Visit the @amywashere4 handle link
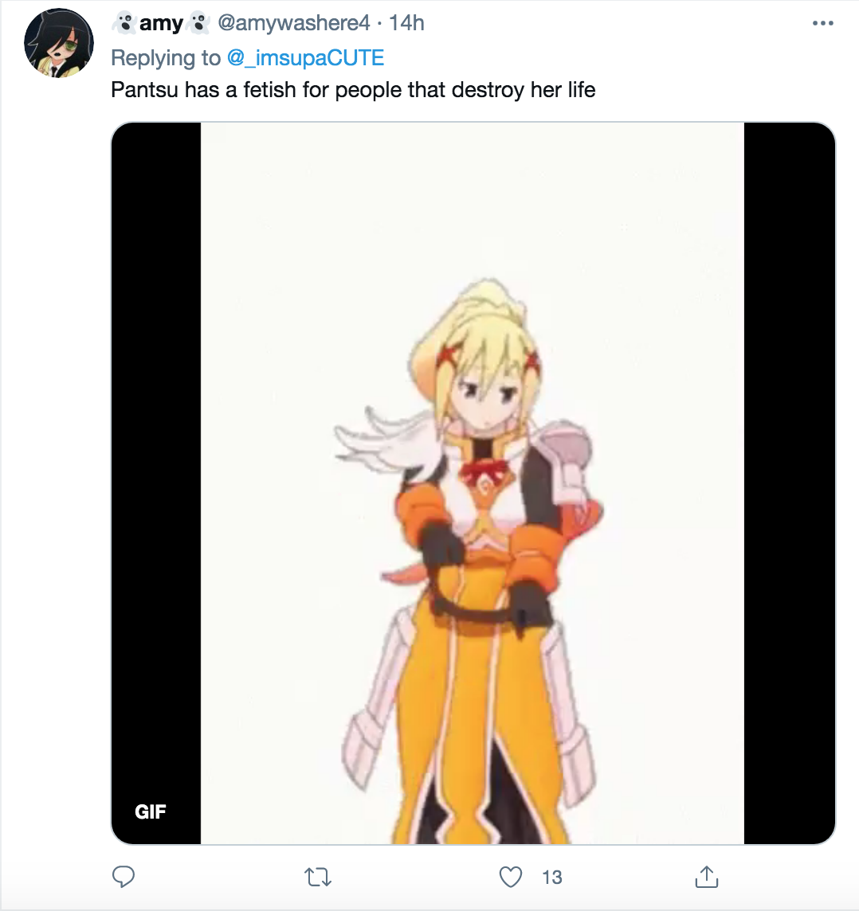The image size is (859, 911). 293,23
